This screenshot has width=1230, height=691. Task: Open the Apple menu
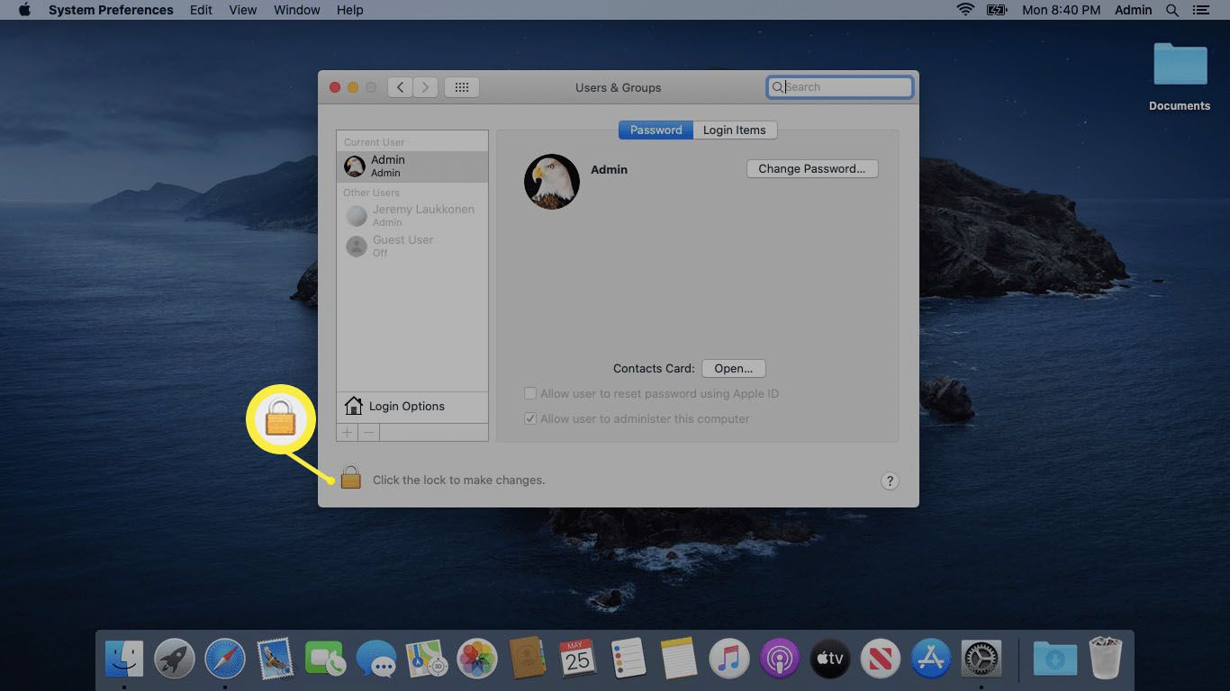(24, 10)
